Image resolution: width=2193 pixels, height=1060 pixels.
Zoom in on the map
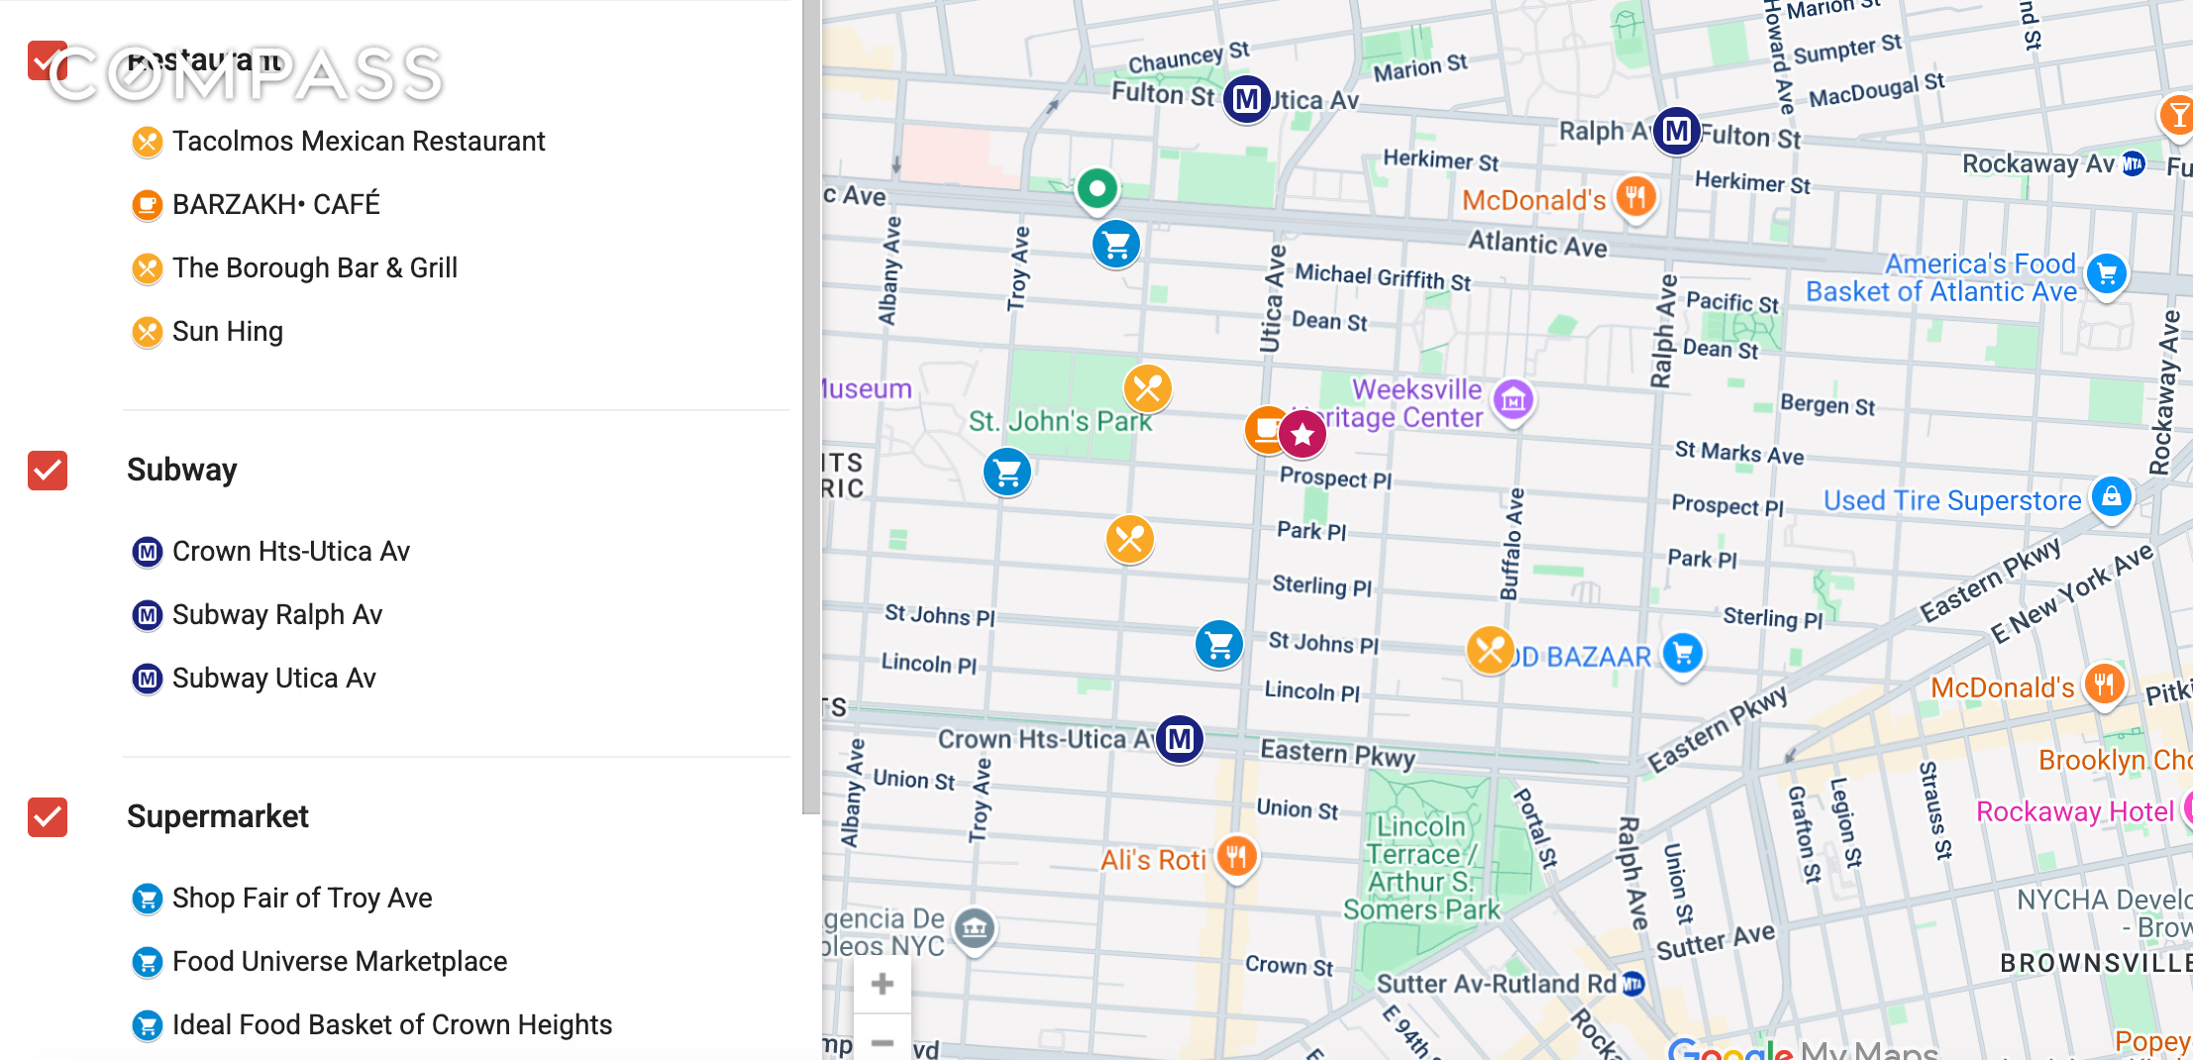882,984
